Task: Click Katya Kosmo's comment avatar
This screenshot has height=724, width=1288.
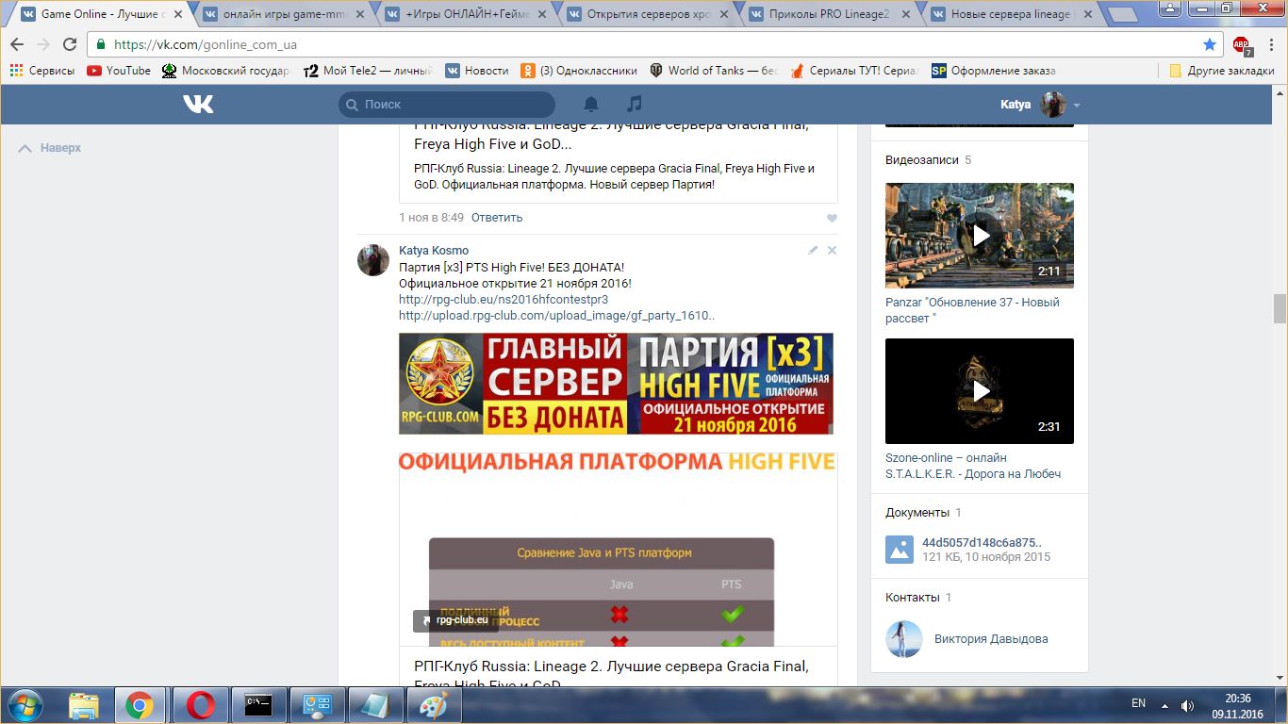Action: 373,260
